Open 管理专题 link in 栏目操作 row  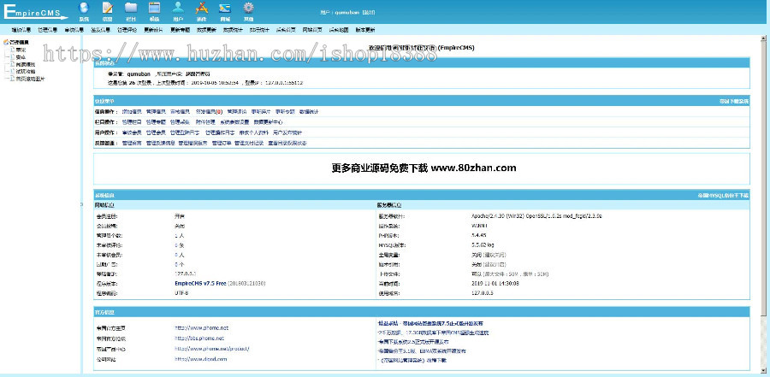(x=157, y=121)
